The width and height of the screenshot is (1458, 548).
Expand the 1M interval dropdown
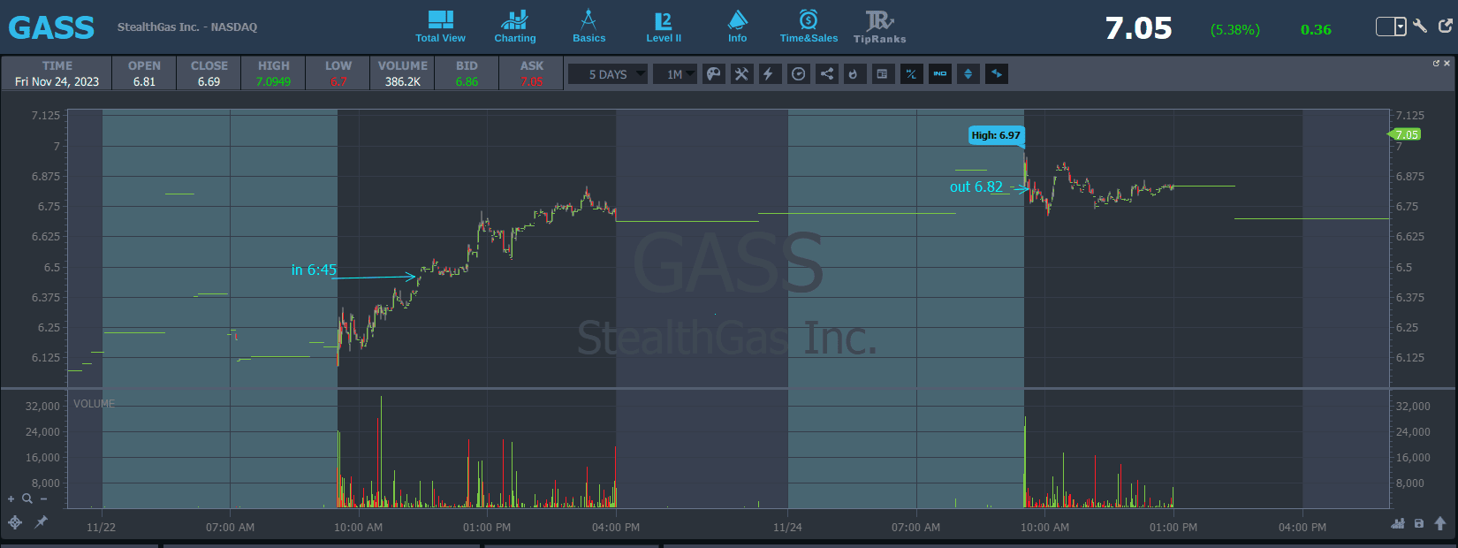point(675,74)
